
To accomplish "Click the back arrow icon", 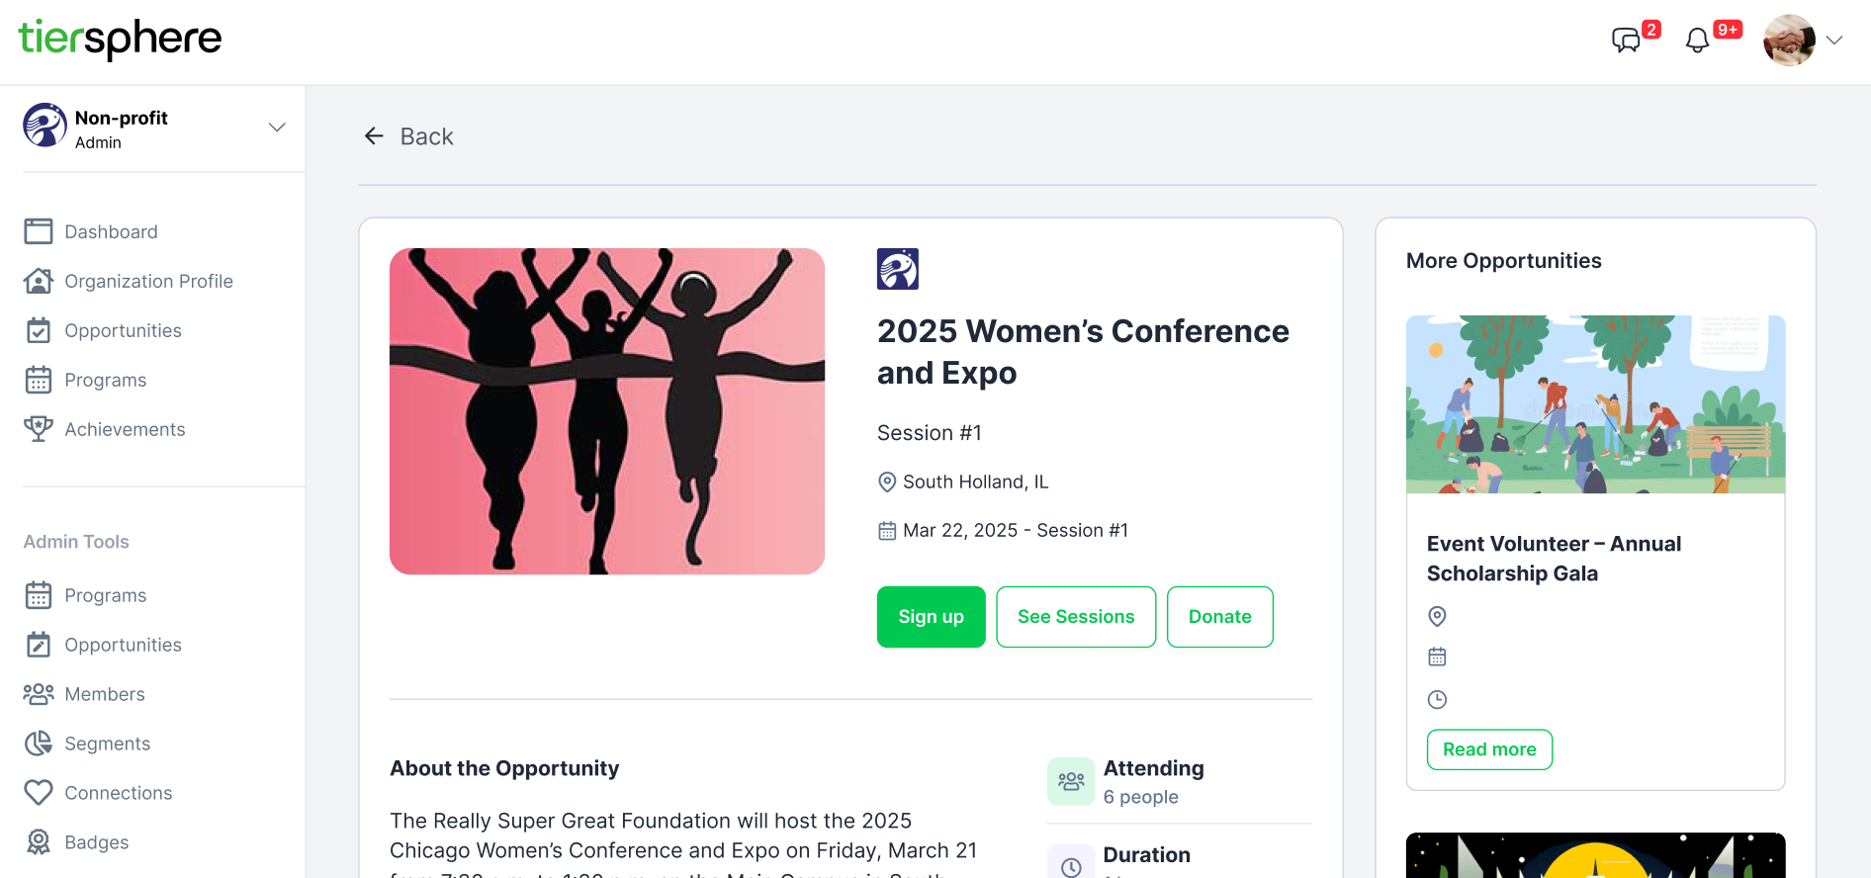I will click(374, 136).
